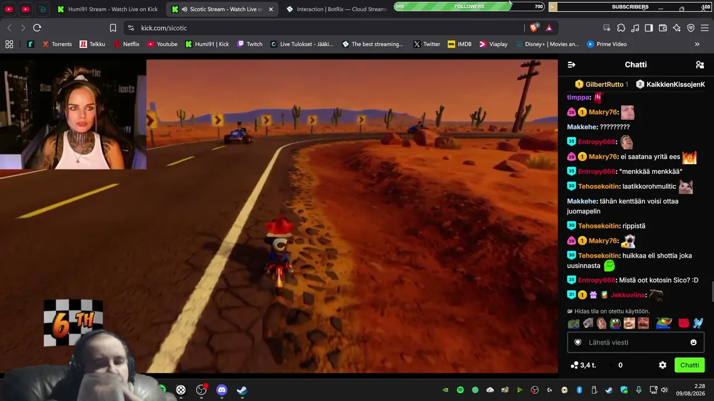
Task: Open the Live Tulokset bookmark
Action: coord(302,44)
